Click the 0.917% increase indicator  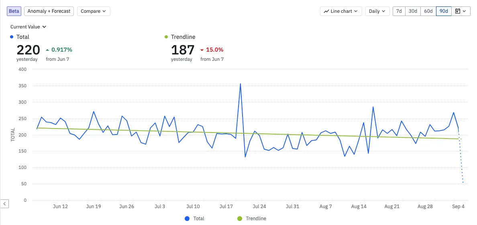[x=59, y=50]
